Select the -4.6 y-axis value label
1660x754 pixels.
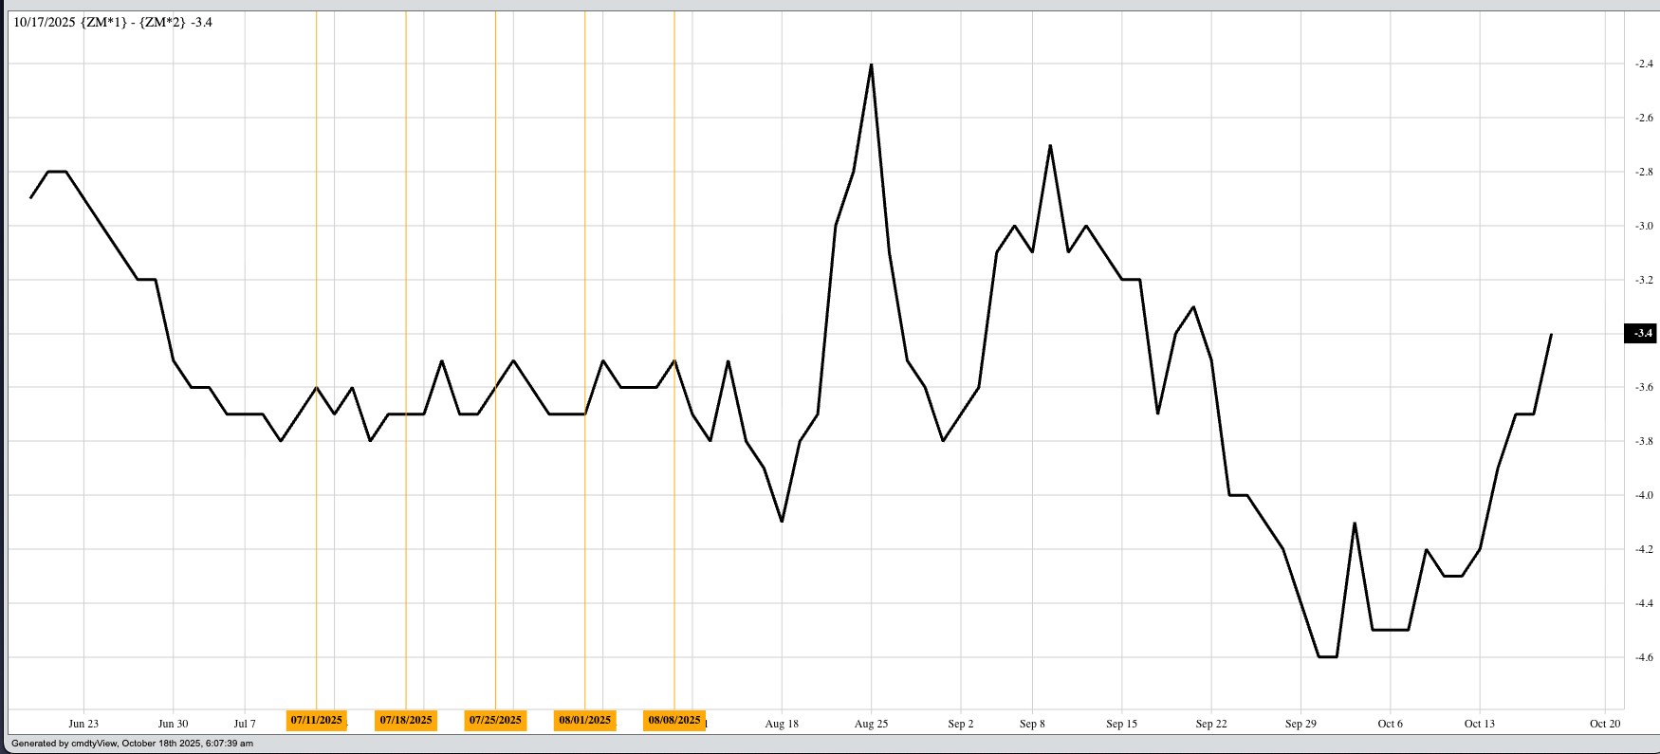(x=1643, y=657)
